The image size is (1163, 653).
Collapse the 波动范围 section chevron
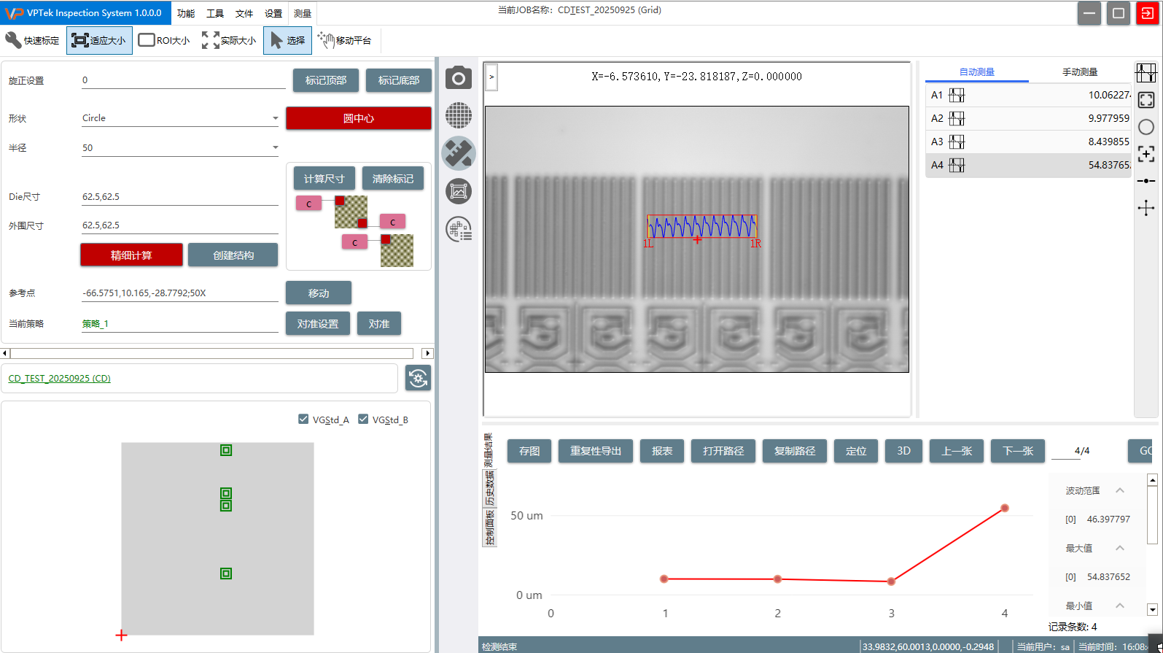[1120, 490]
